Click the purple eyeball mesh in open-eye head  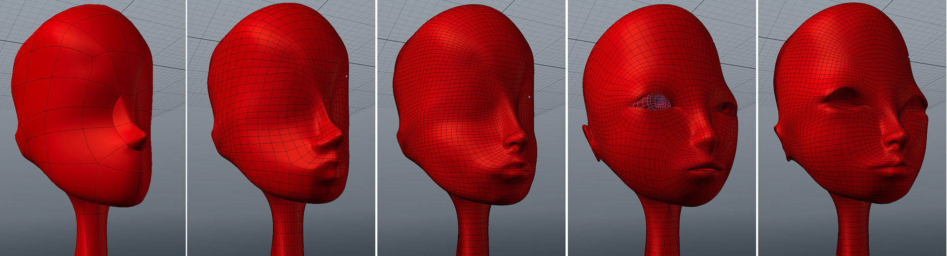(651, 103)
